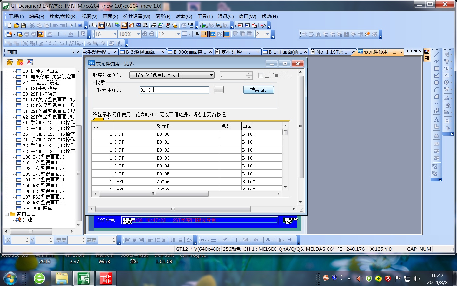Toggle the OFF state display button
457x286 pixels.
204,34
